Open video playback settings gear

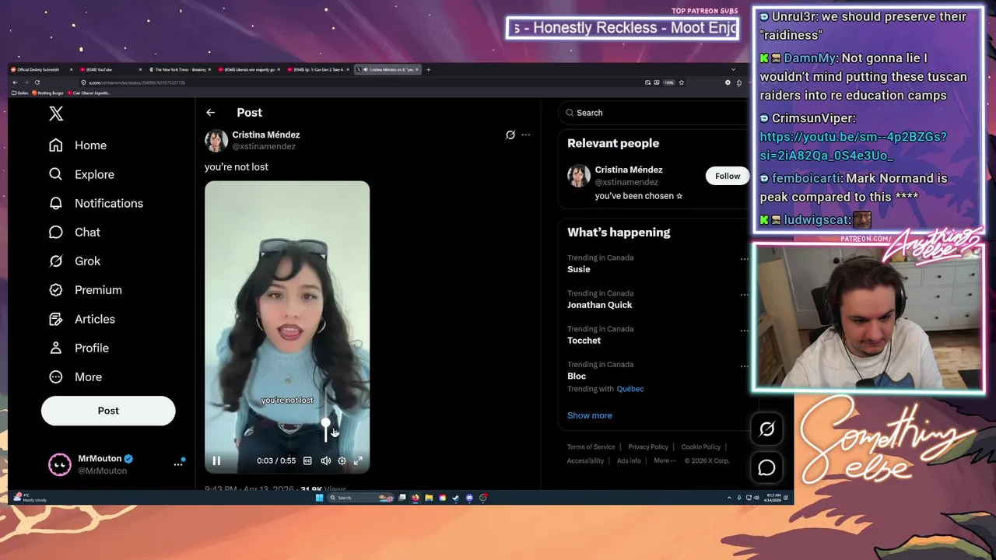(342, 460)
